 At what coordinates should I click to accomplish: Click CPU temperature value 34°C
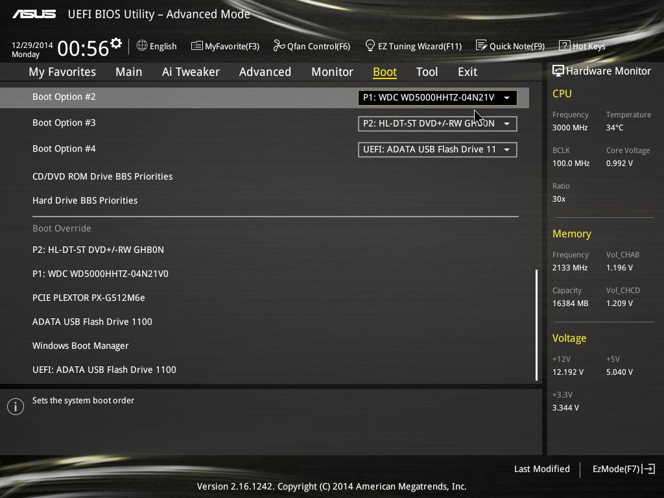coord(615,128)
